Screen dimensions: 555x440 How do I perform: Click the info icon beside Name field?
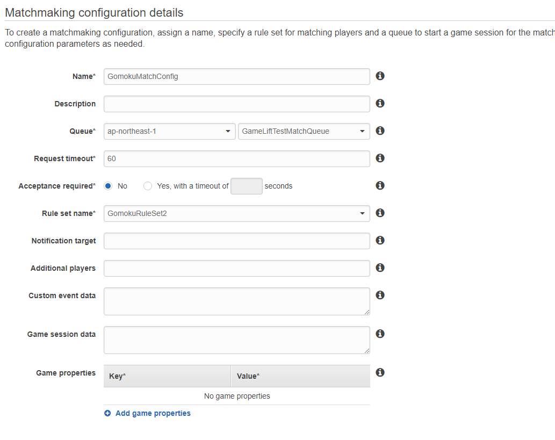[380, 76]
